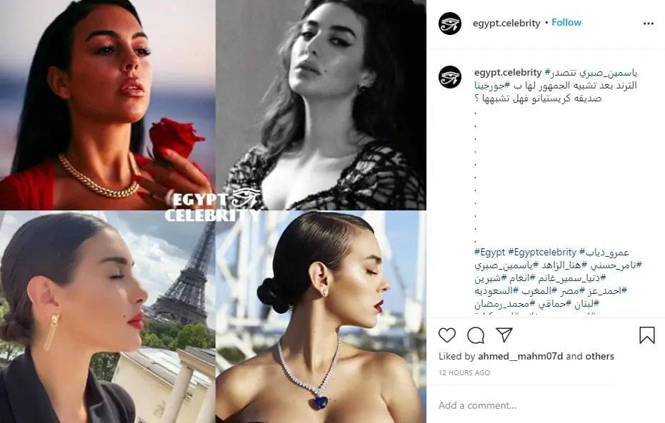Open egypt.celebrity username in caption
Image resolution: width=665 pixels, height=423 pixels.
click(508, 73)
